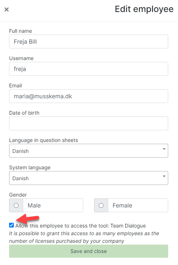
Task: Select the Male radio button
Action: pos(16,206)
